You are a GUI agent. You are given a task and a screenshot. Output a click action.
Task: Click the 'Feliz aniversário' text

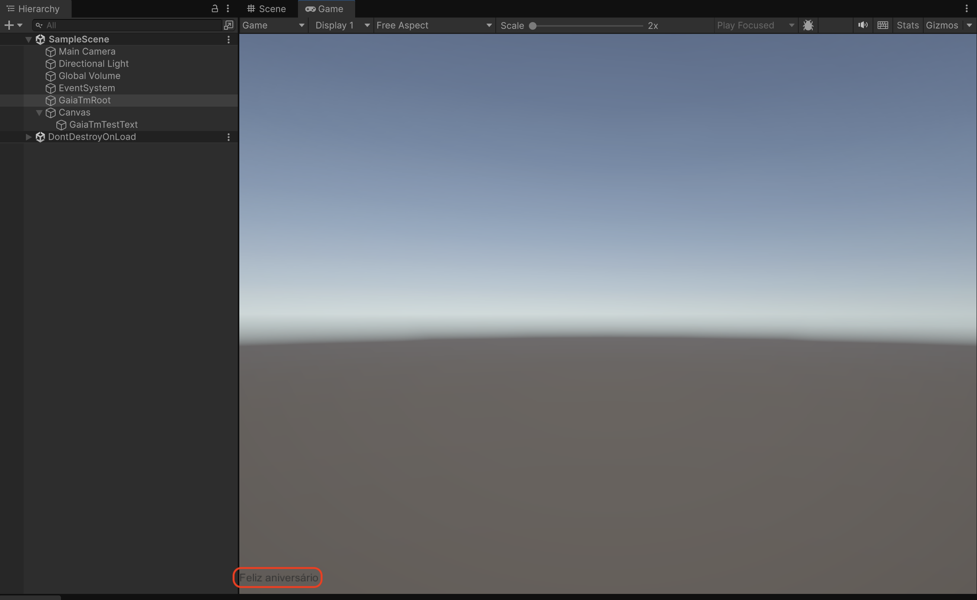pos(279,578)
